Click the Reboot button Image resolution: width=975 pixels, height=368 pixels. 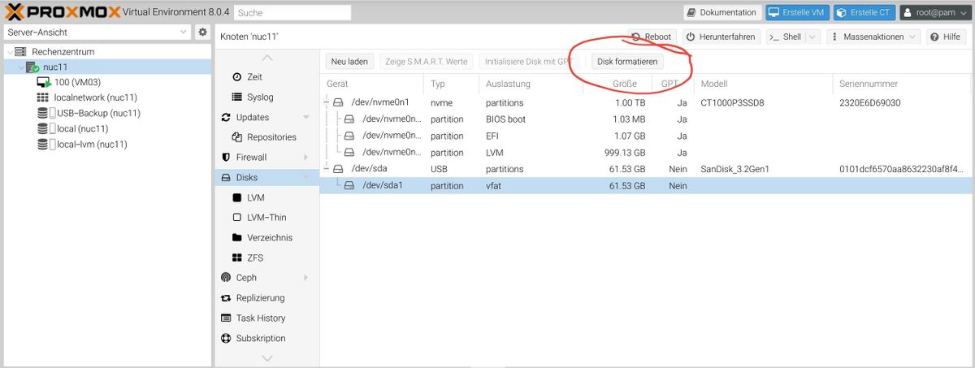tap(651, 37)
